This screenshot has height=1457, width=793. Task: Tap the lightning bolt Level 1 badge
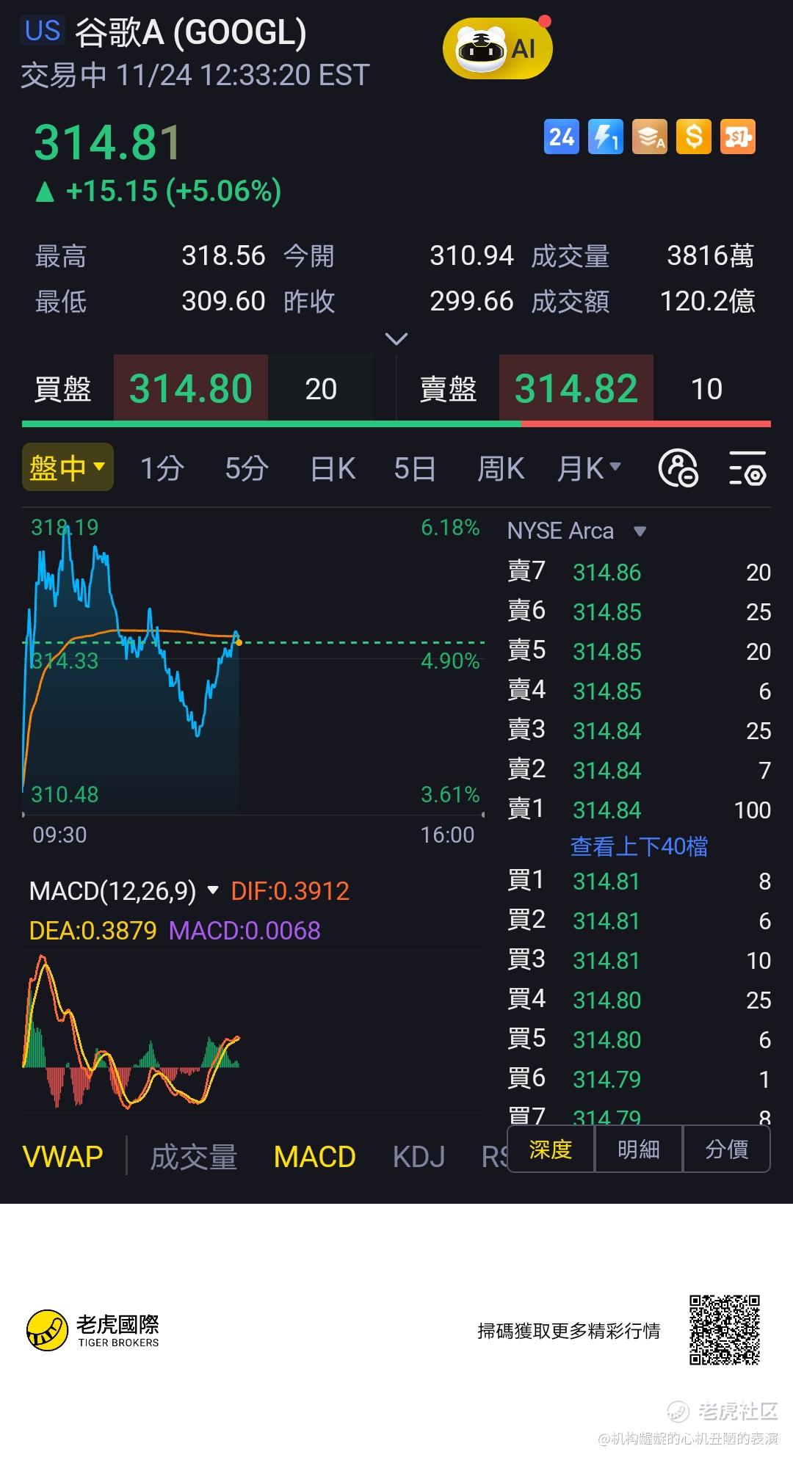(606, 137)
